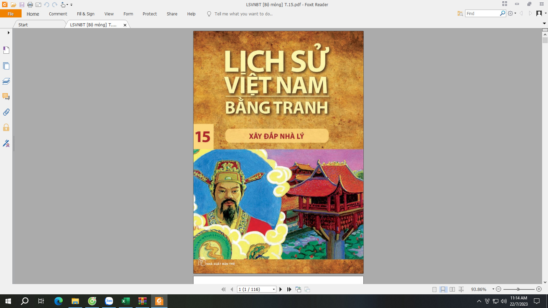Open the Form ribbon tab
Image resolution: width=548 pixels, height=308 pixels.
(128, 14)
